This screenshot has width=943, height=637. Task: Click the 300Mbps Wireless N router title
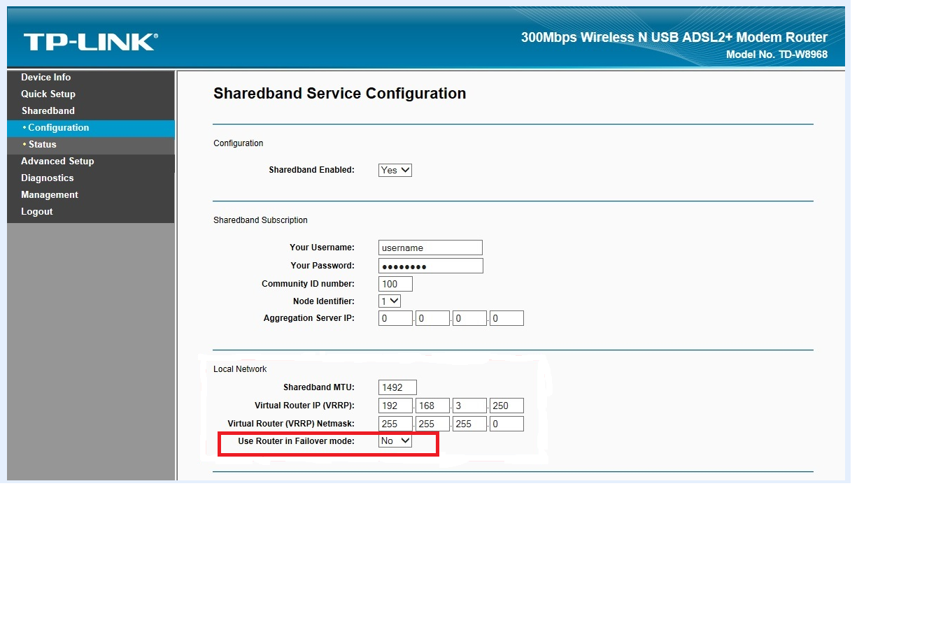(x=674, y=38)
